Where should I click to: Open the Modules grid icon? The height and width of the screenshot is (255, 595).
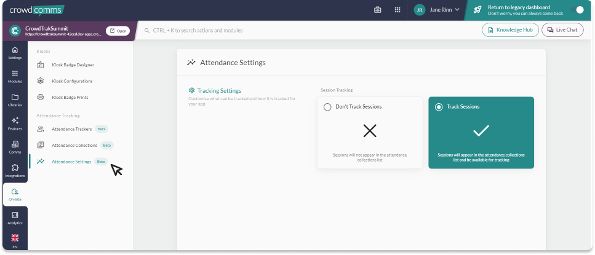click(15, 76)
